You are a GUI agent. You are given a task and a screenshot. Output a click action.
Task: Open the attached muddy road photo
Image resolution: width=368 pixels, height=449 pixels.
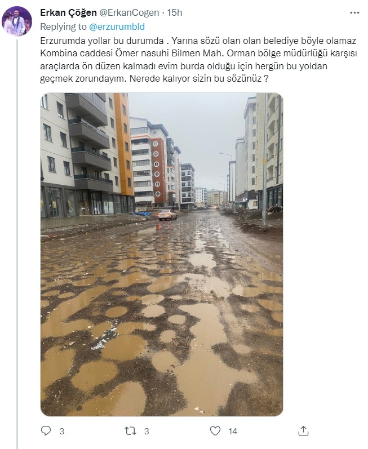(x=162, y=254)
